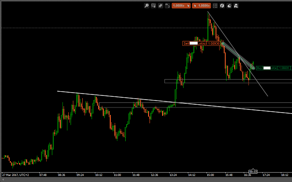Click the 18:12 time axis label
Screen dimensions: 292x182
[285, 175]
